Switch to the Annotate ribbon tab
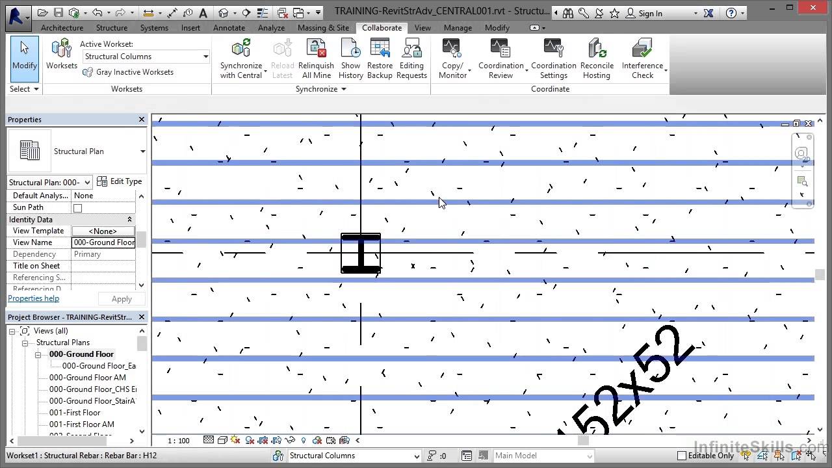Image resolution: width=832 pixels, height=468 pixels. point(229,28)
